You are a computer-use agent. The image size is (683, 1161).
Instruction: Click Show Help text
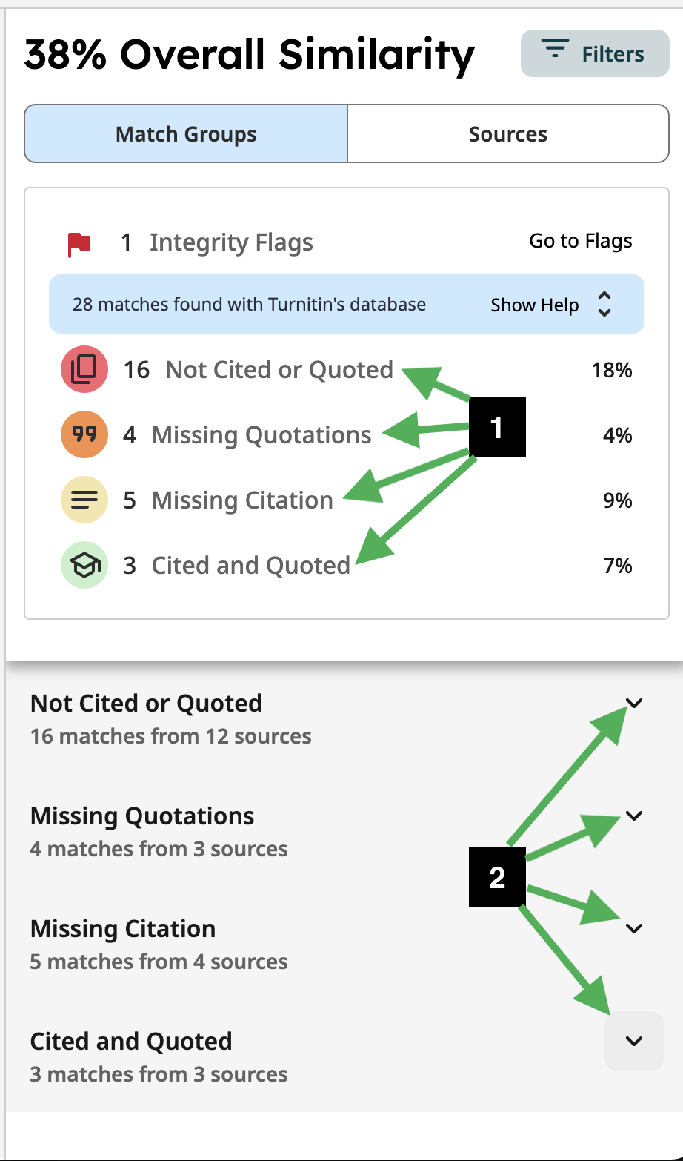[x=534, y=305]
